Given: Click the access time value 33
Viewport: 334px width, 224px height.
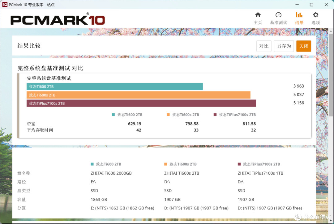Looking at the screenshot, I should coord(196,130).
